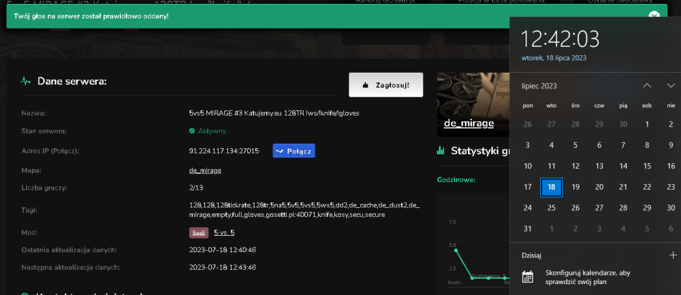Select July 23 in the calendar

pos(671,187)
